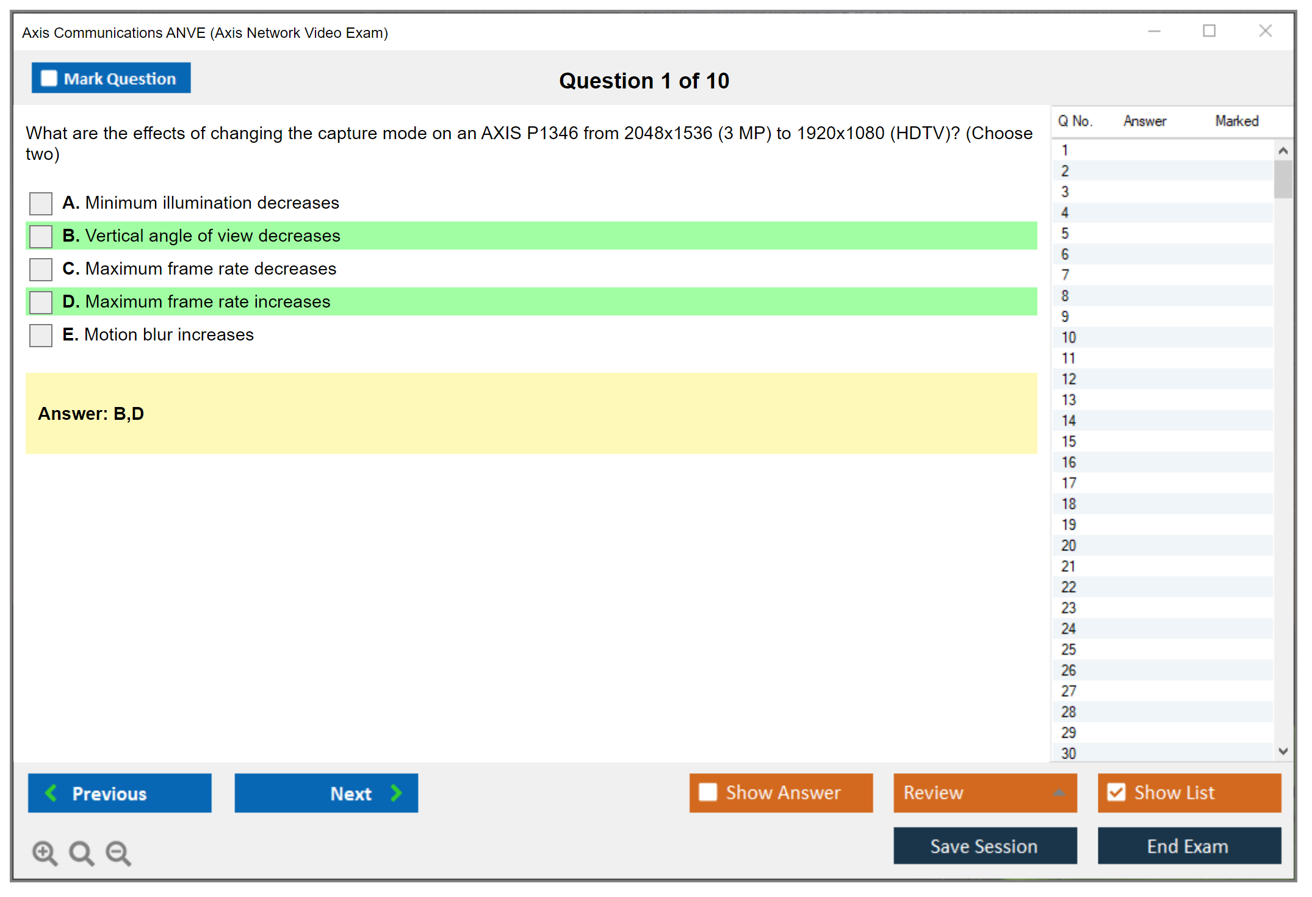Enable the Show Answer option
The image size is (1312, 897).
708,793
